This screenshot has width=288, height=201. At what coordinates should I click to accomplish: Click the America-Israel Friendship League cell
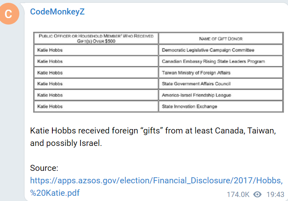point(221,95)
